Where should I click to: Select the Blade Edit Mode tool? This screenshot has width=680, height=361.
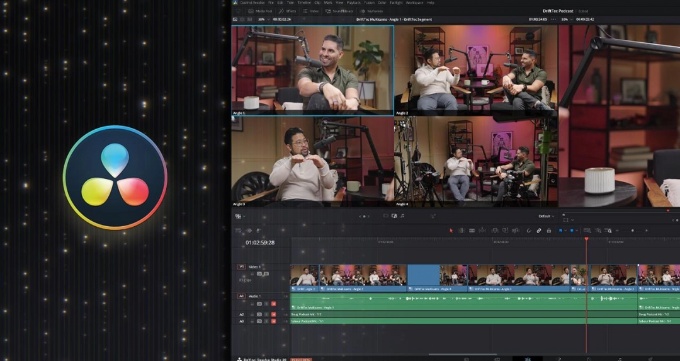pos(472,231)
